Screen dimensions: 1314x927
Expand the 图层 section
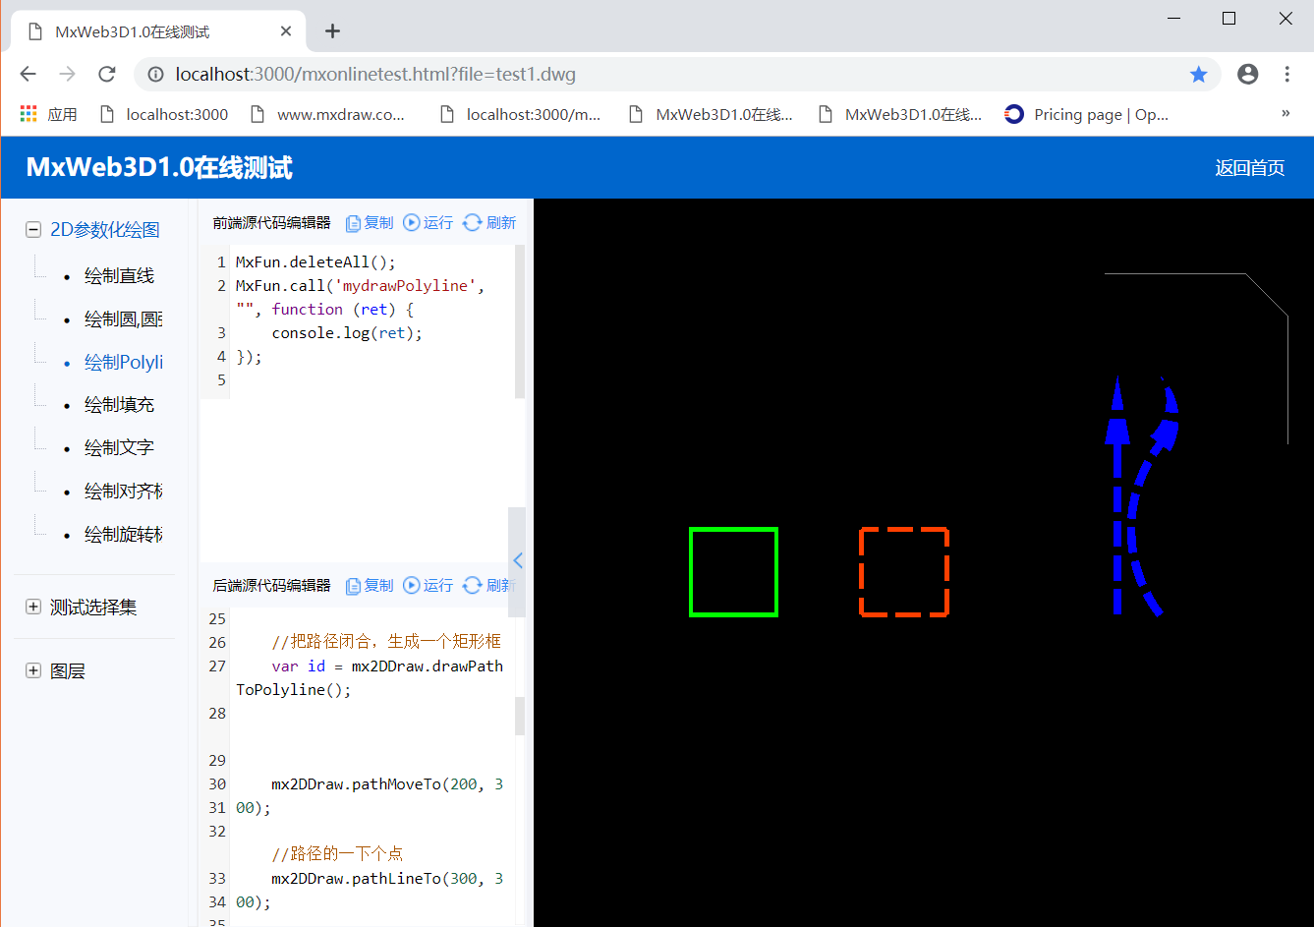click(33, 671)
